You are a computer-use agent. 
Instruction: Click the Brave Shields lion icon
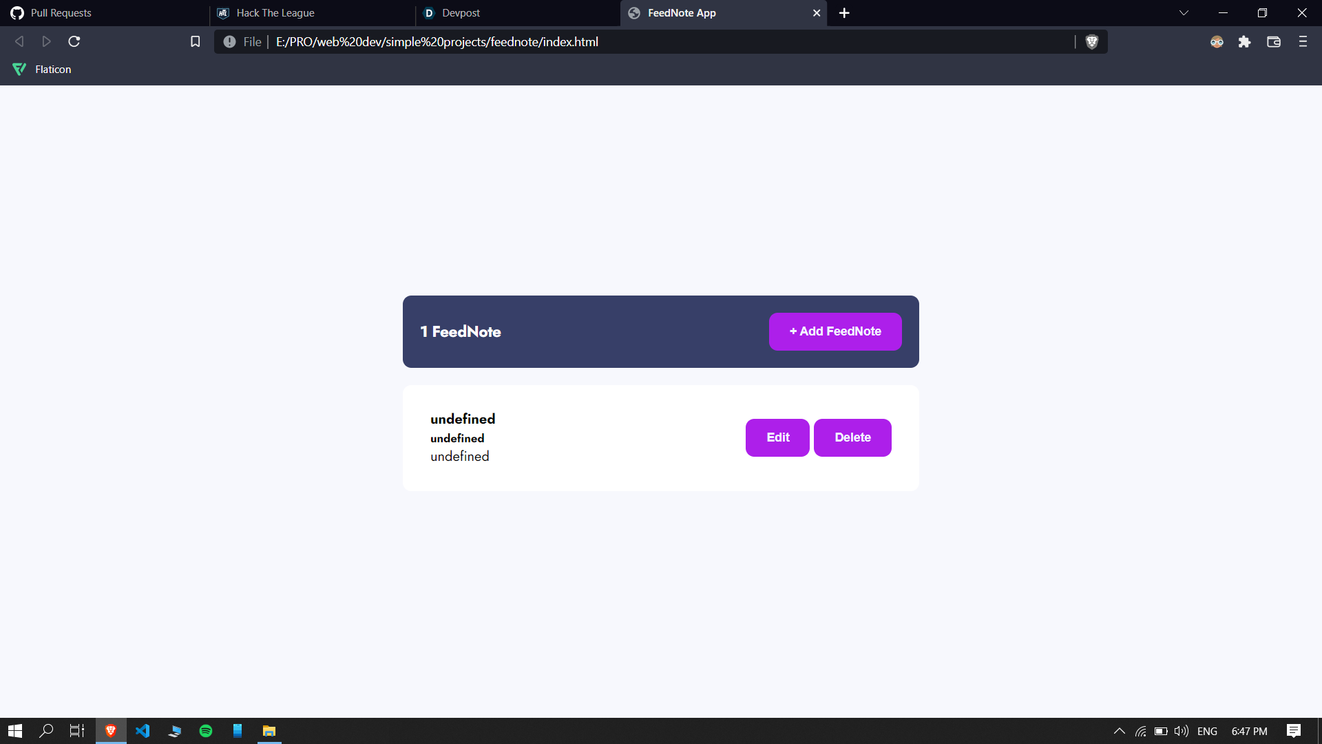point(1091,42)
